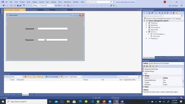Toggle the 0 Errors filter
This screenshot has height=104, width=185.
point(28,77)
